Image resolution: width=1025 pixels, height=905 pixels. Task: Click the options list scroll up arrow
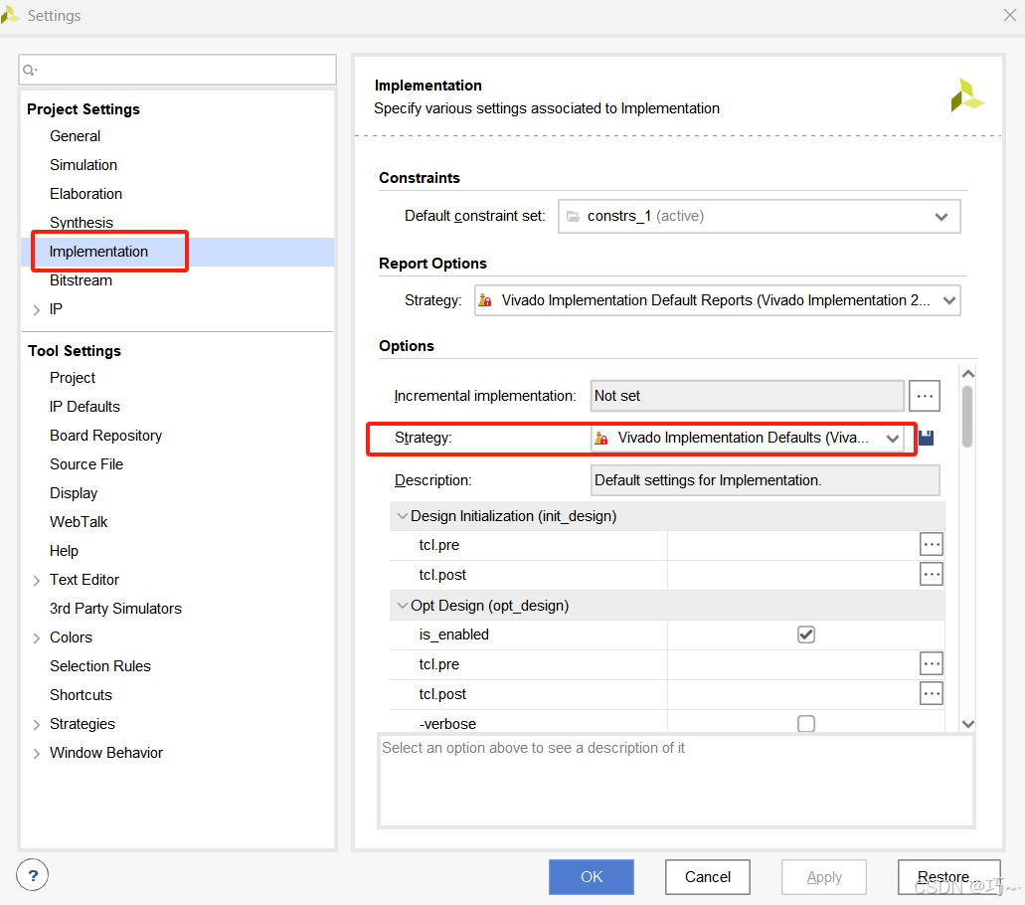pos(968,374)
